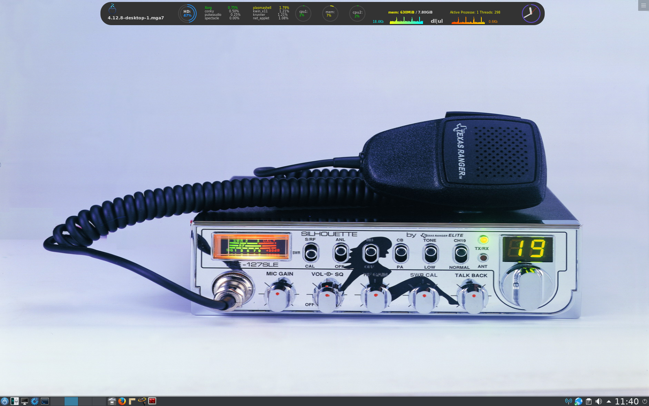Switch to the fourth virtual desktop in pager
Screen dimensions: 649x406
tap(99, 401)
